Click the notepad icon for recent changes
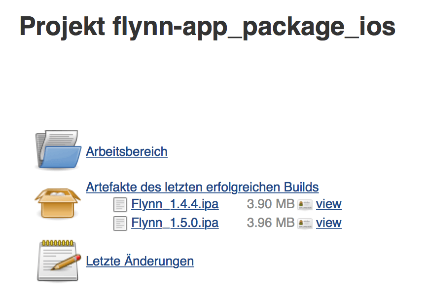428x300 pixels. pos(57,260)
